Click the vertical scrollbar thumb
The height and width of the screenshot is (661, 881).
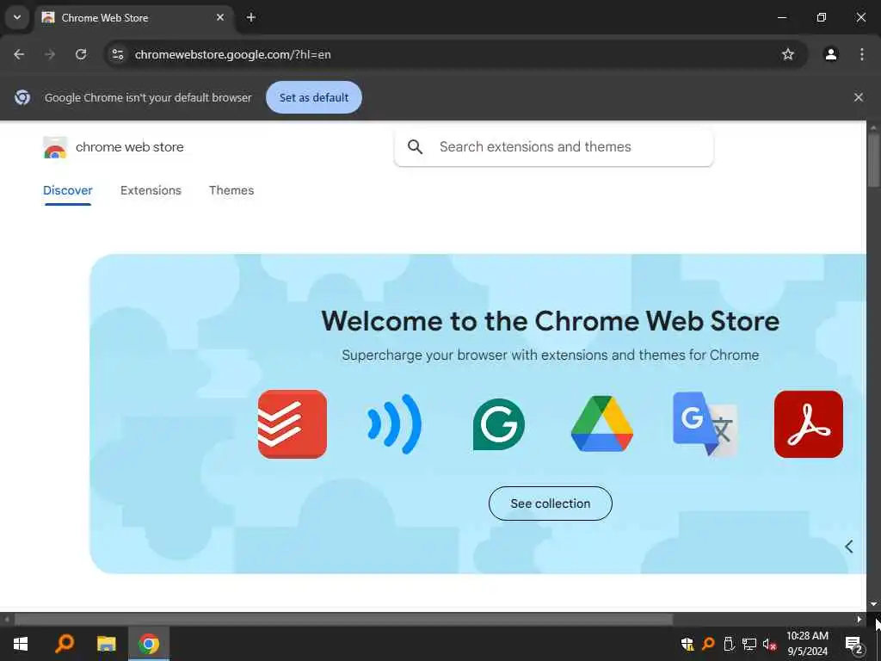(873, 161)
